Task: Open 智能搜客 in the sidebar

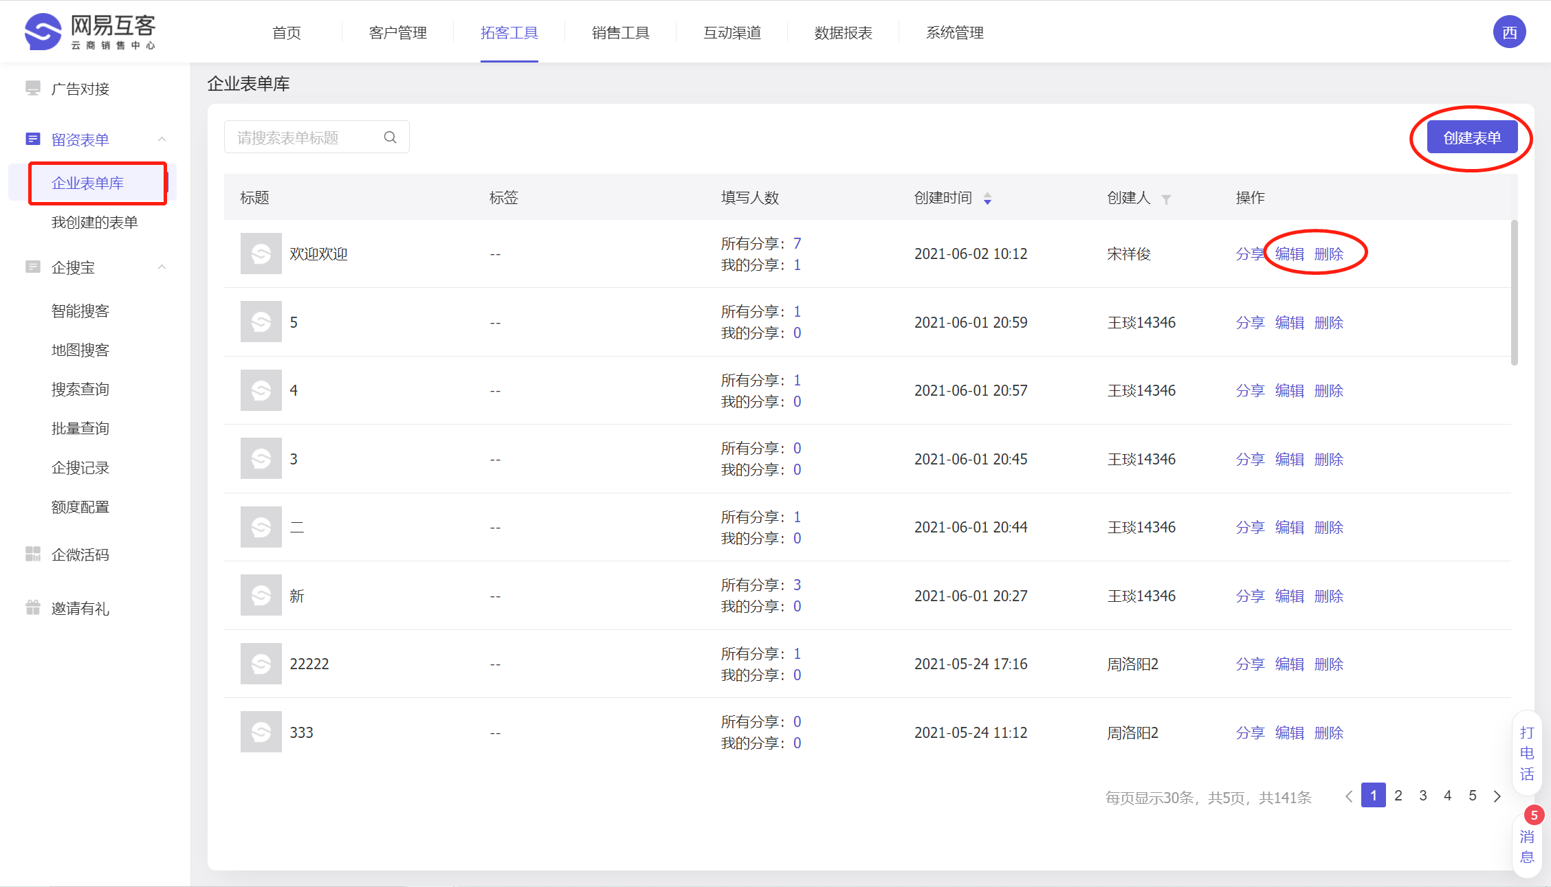Action: [80, 311]
